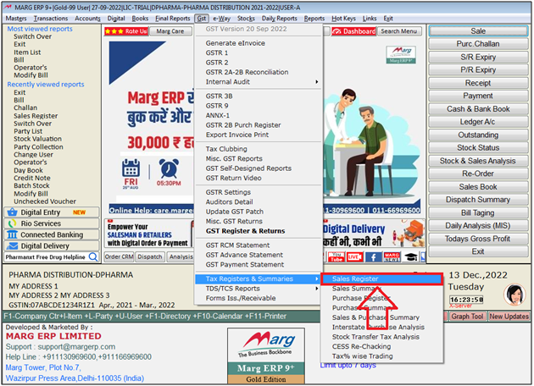The image size is (534, 386).
Task: Click the Stock Status button
Action: tap(478, 147)
